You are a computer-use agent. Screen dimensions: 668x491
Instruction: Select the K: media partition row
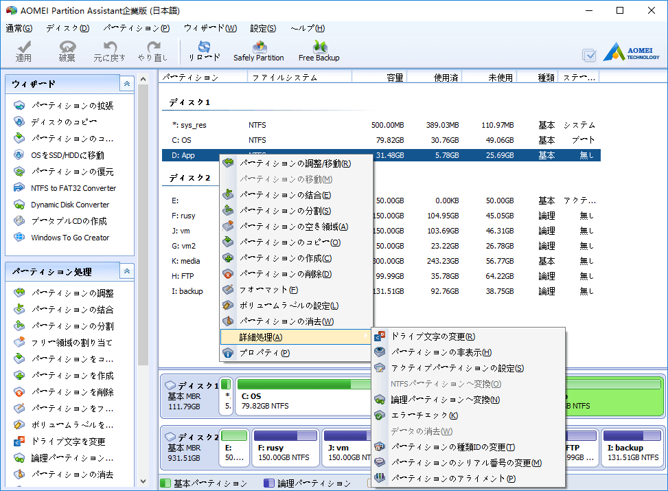[381, 261]
